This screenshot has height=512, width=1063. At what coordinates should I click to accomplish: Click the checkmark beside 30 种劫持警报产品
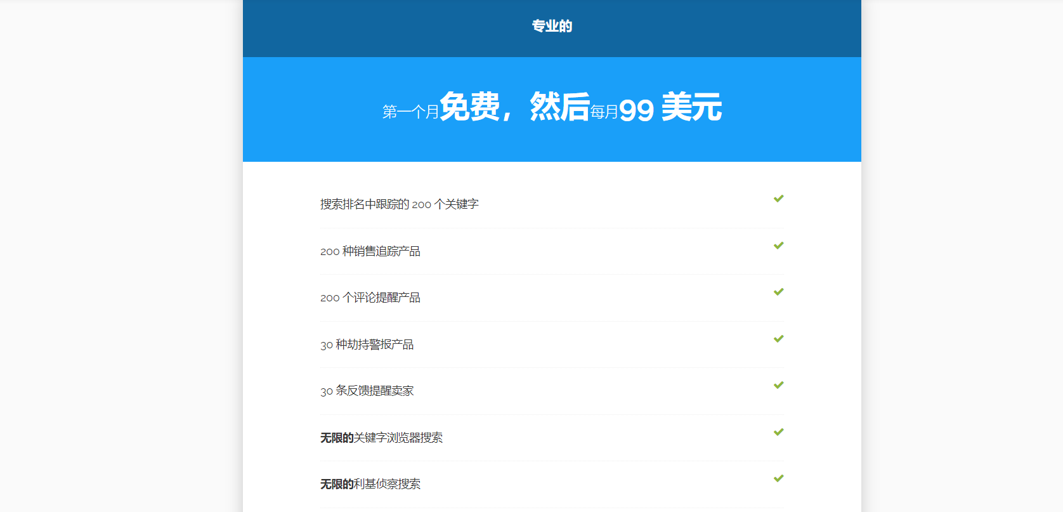click(x=779, y=339)
